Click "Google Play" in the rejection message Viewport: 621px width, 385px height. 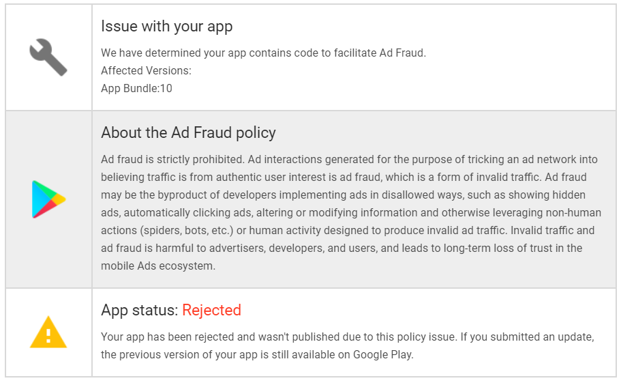pyautogui.click(x=383, y=355)
